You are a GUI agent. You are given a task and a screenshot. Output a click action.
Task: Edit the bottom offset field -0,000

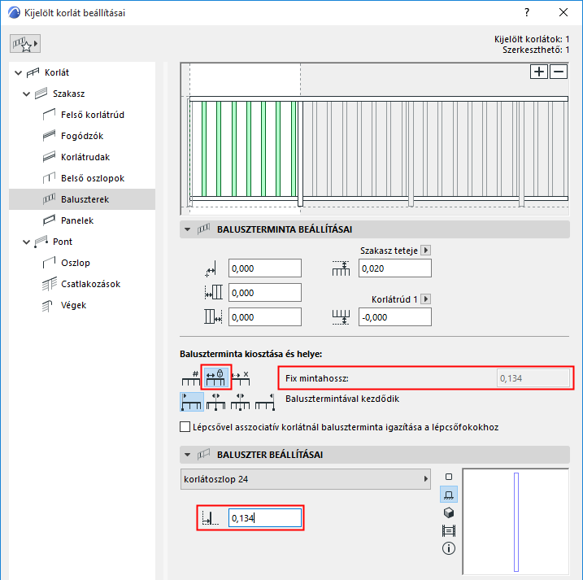(x=395, y=317)
